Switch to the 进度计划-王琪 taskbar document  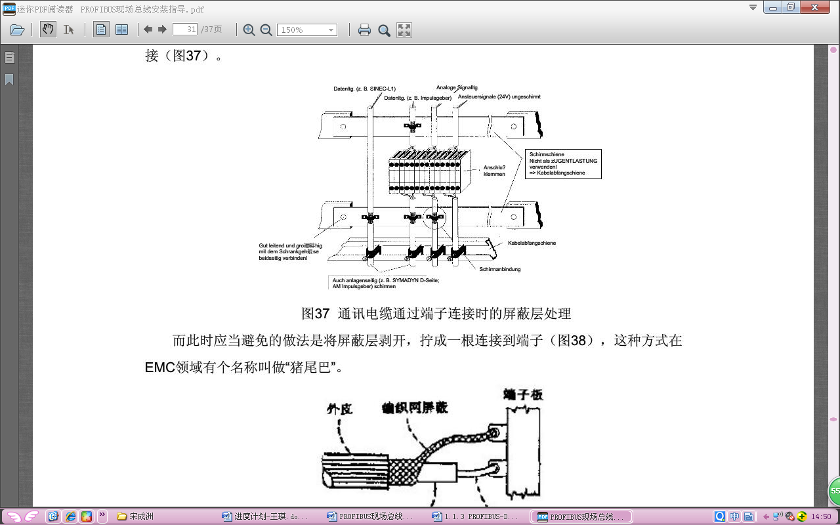pyautogui.click(x=266, y=516)
